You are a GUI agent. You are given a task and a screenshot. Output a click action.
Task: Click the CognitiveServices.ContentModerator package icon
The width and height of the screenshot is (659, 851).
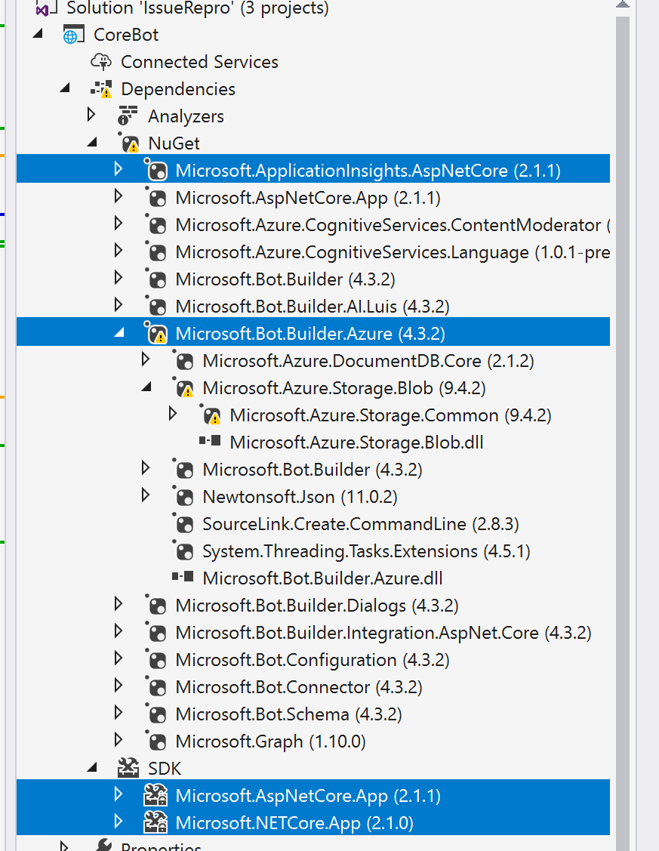coord(156,224)
